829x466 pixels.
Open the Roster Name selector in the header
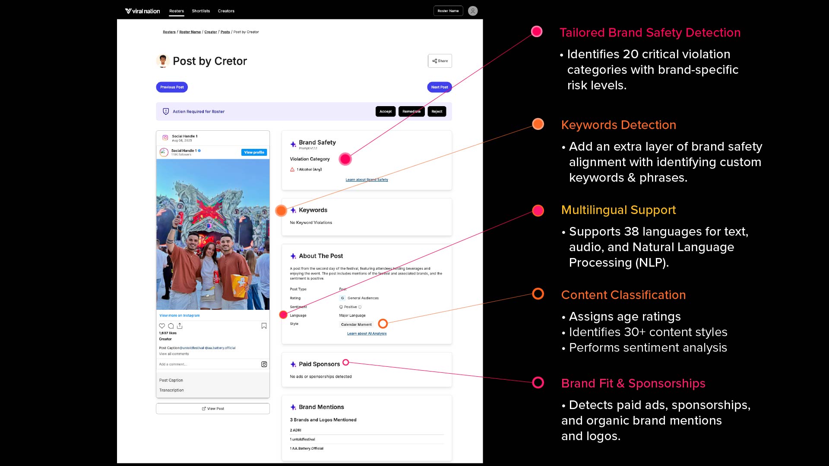[448, 11]
